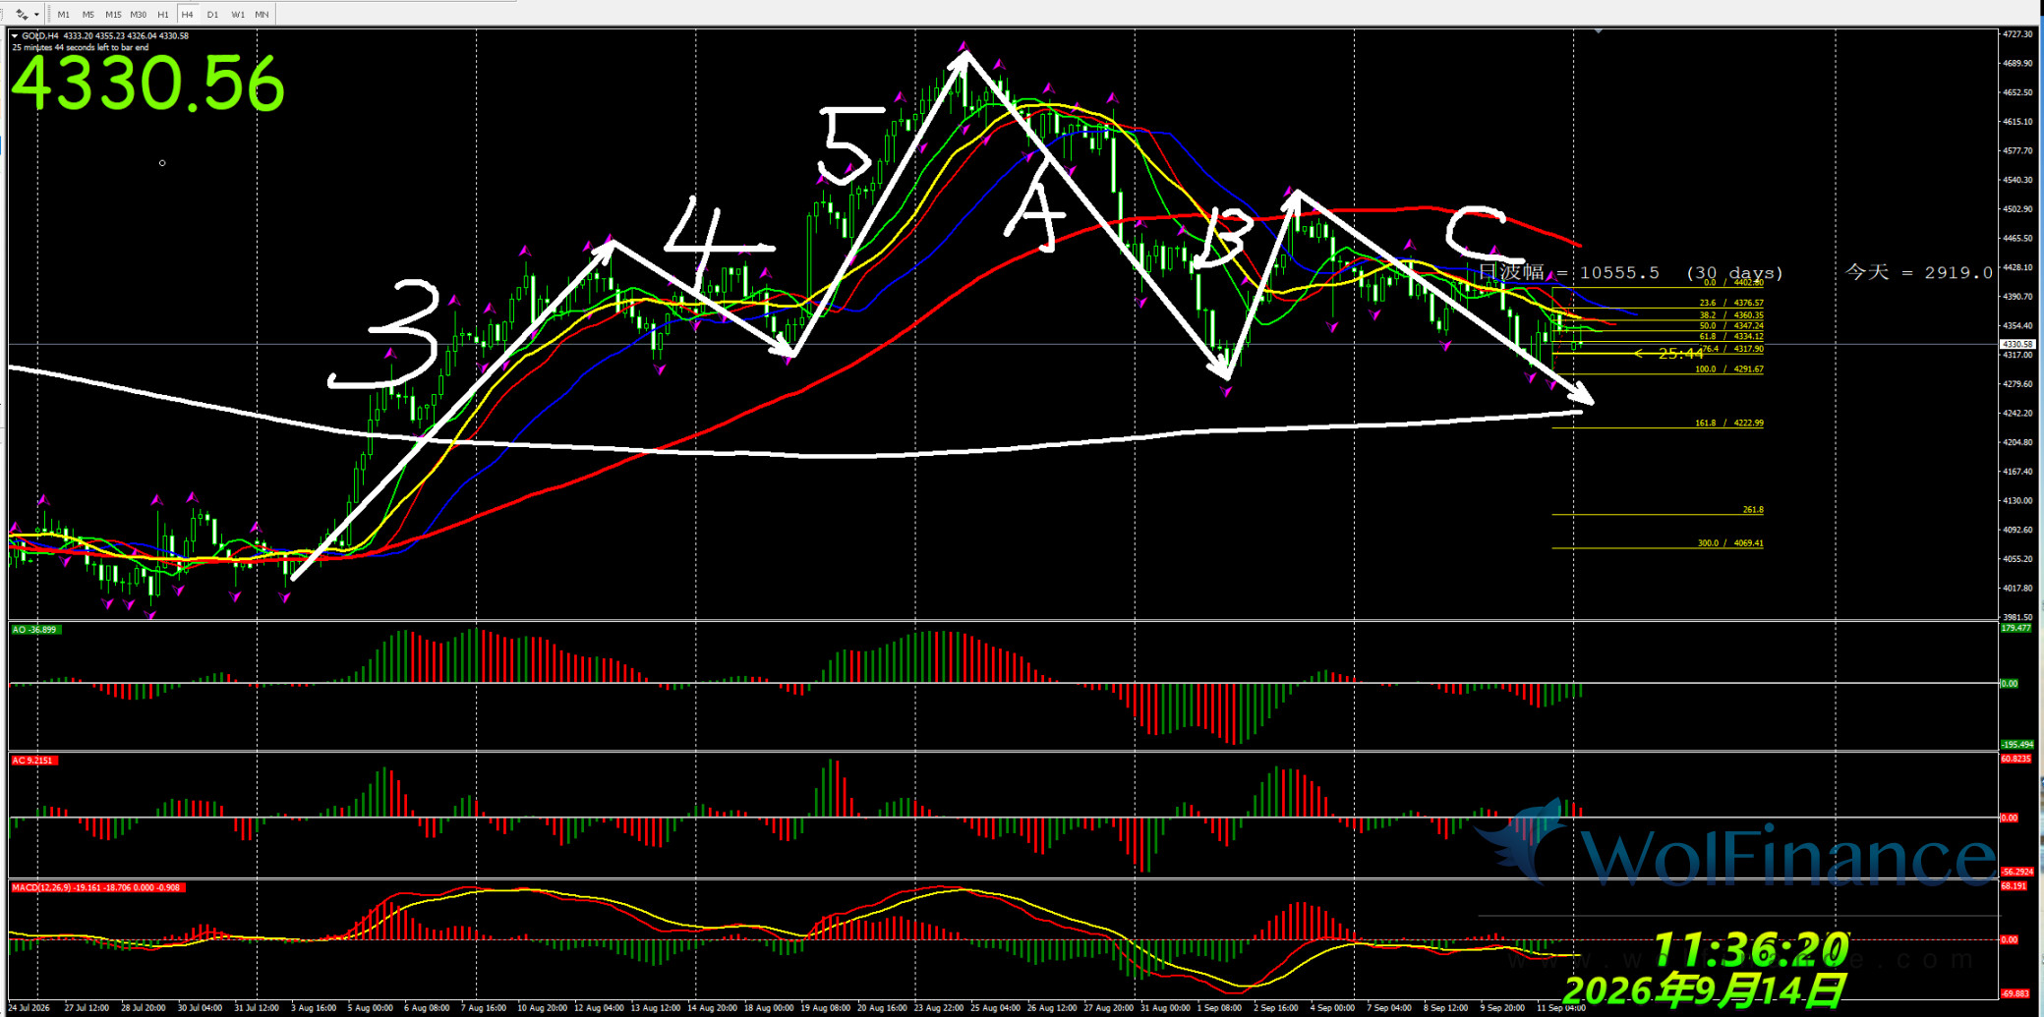Select Fibonacci level 38.2 / 4360.35
2044x1017 pixels.
click(x=1731, y=315)
